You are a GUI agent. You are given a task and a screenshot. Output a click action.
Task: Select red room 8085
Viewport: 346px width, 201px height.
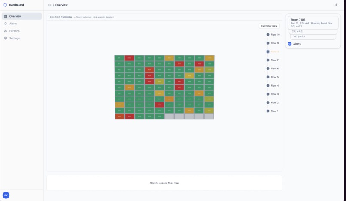point(159,105)
